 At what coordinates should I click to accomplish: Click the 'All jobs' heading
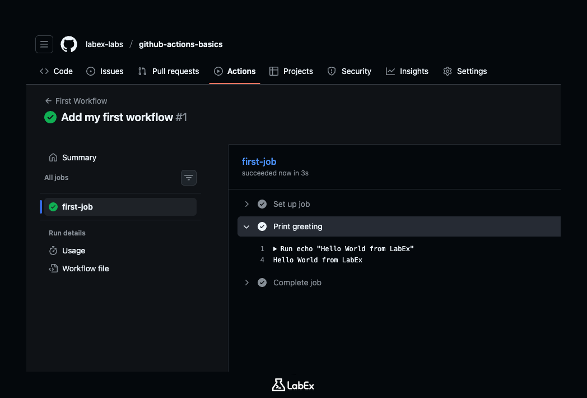(57, 178)
